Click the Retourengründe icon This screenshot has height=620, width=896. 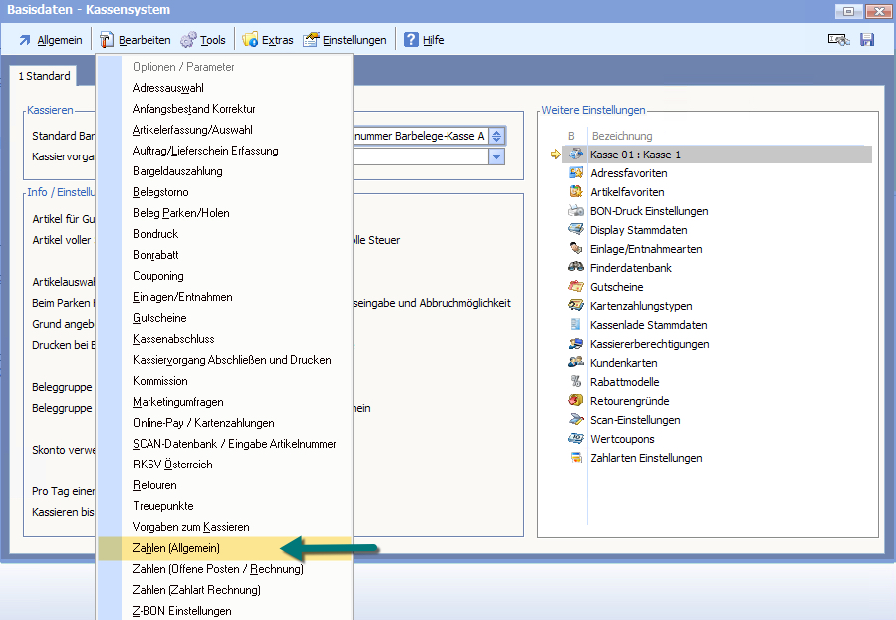pyautogui.click(x=576, y=401)
